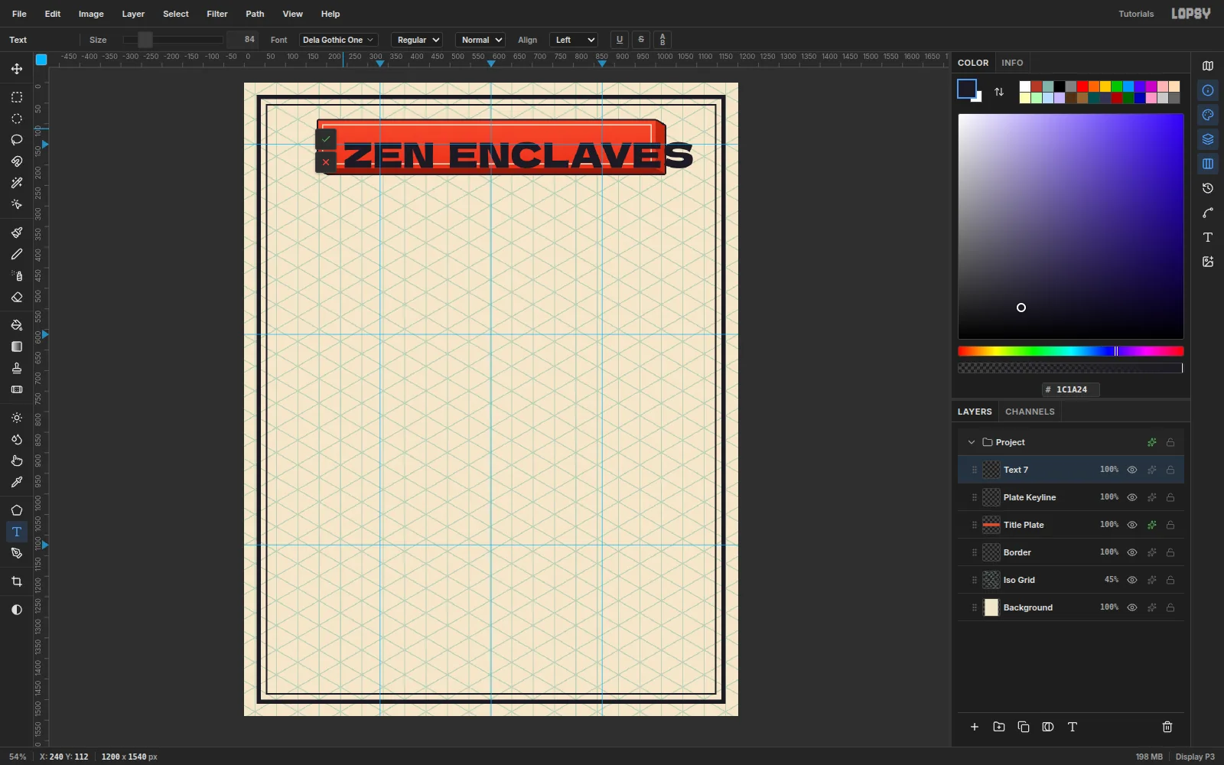
Task: Add a new text layer in Layers panel
Action: point(1073,727)
